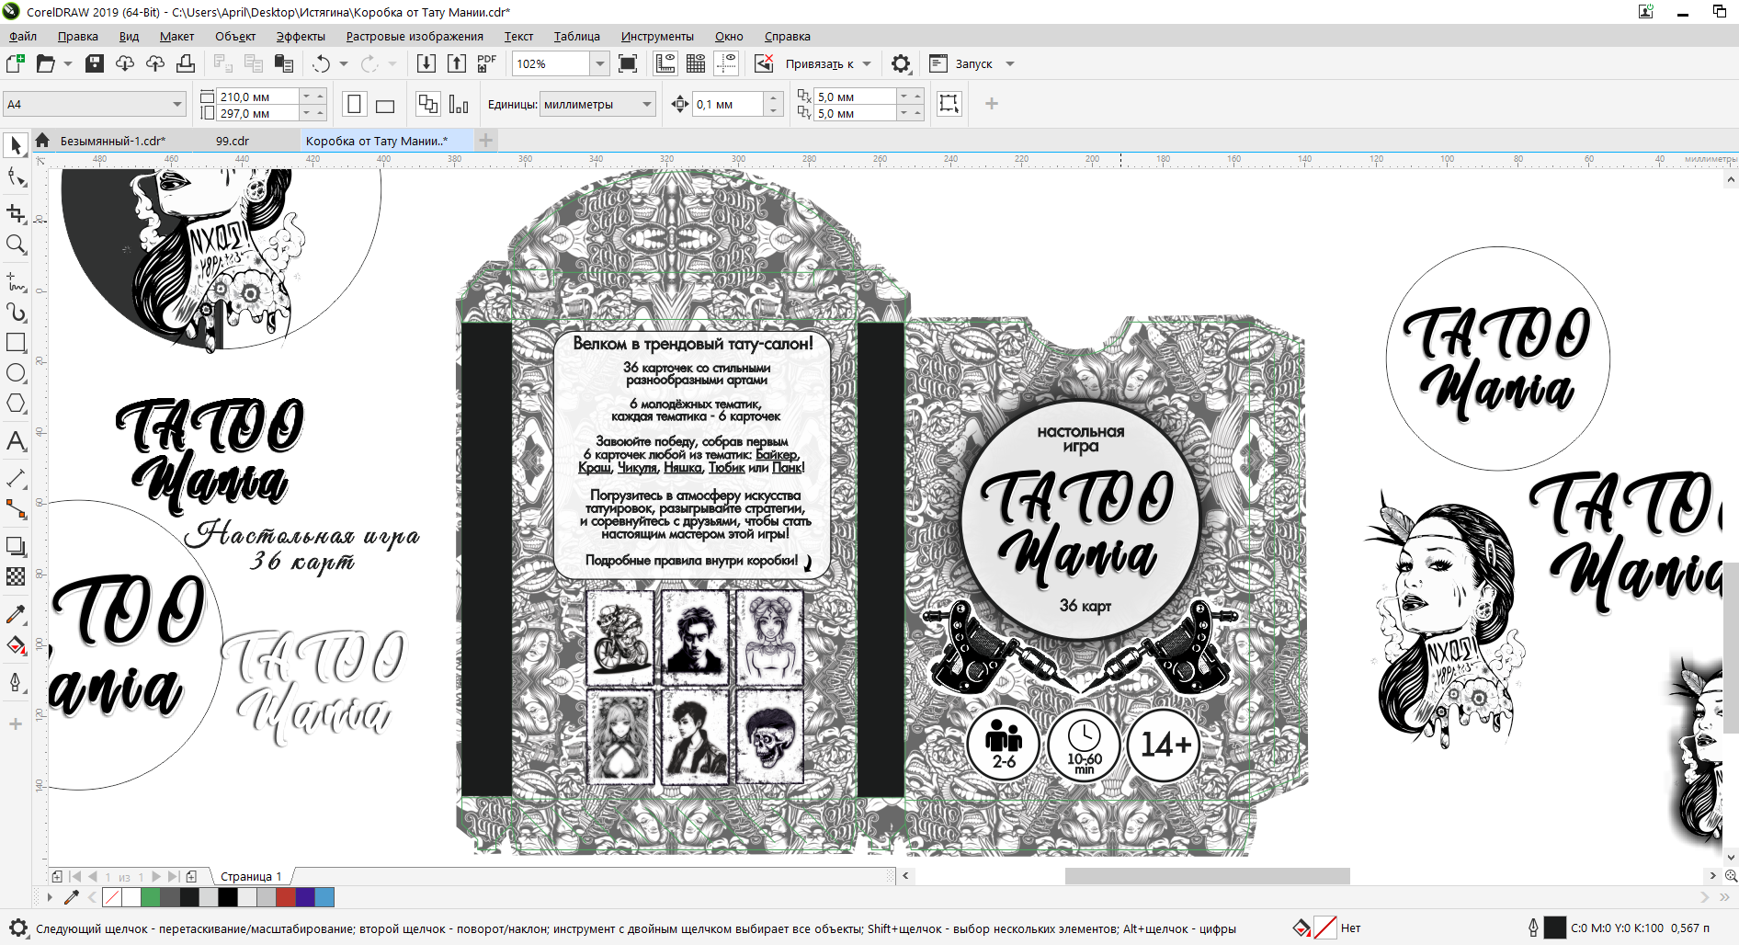Image resolution: width=1739 pixels, height=945 pixels.
Task: Open the Файл menu
Action: 23,37
